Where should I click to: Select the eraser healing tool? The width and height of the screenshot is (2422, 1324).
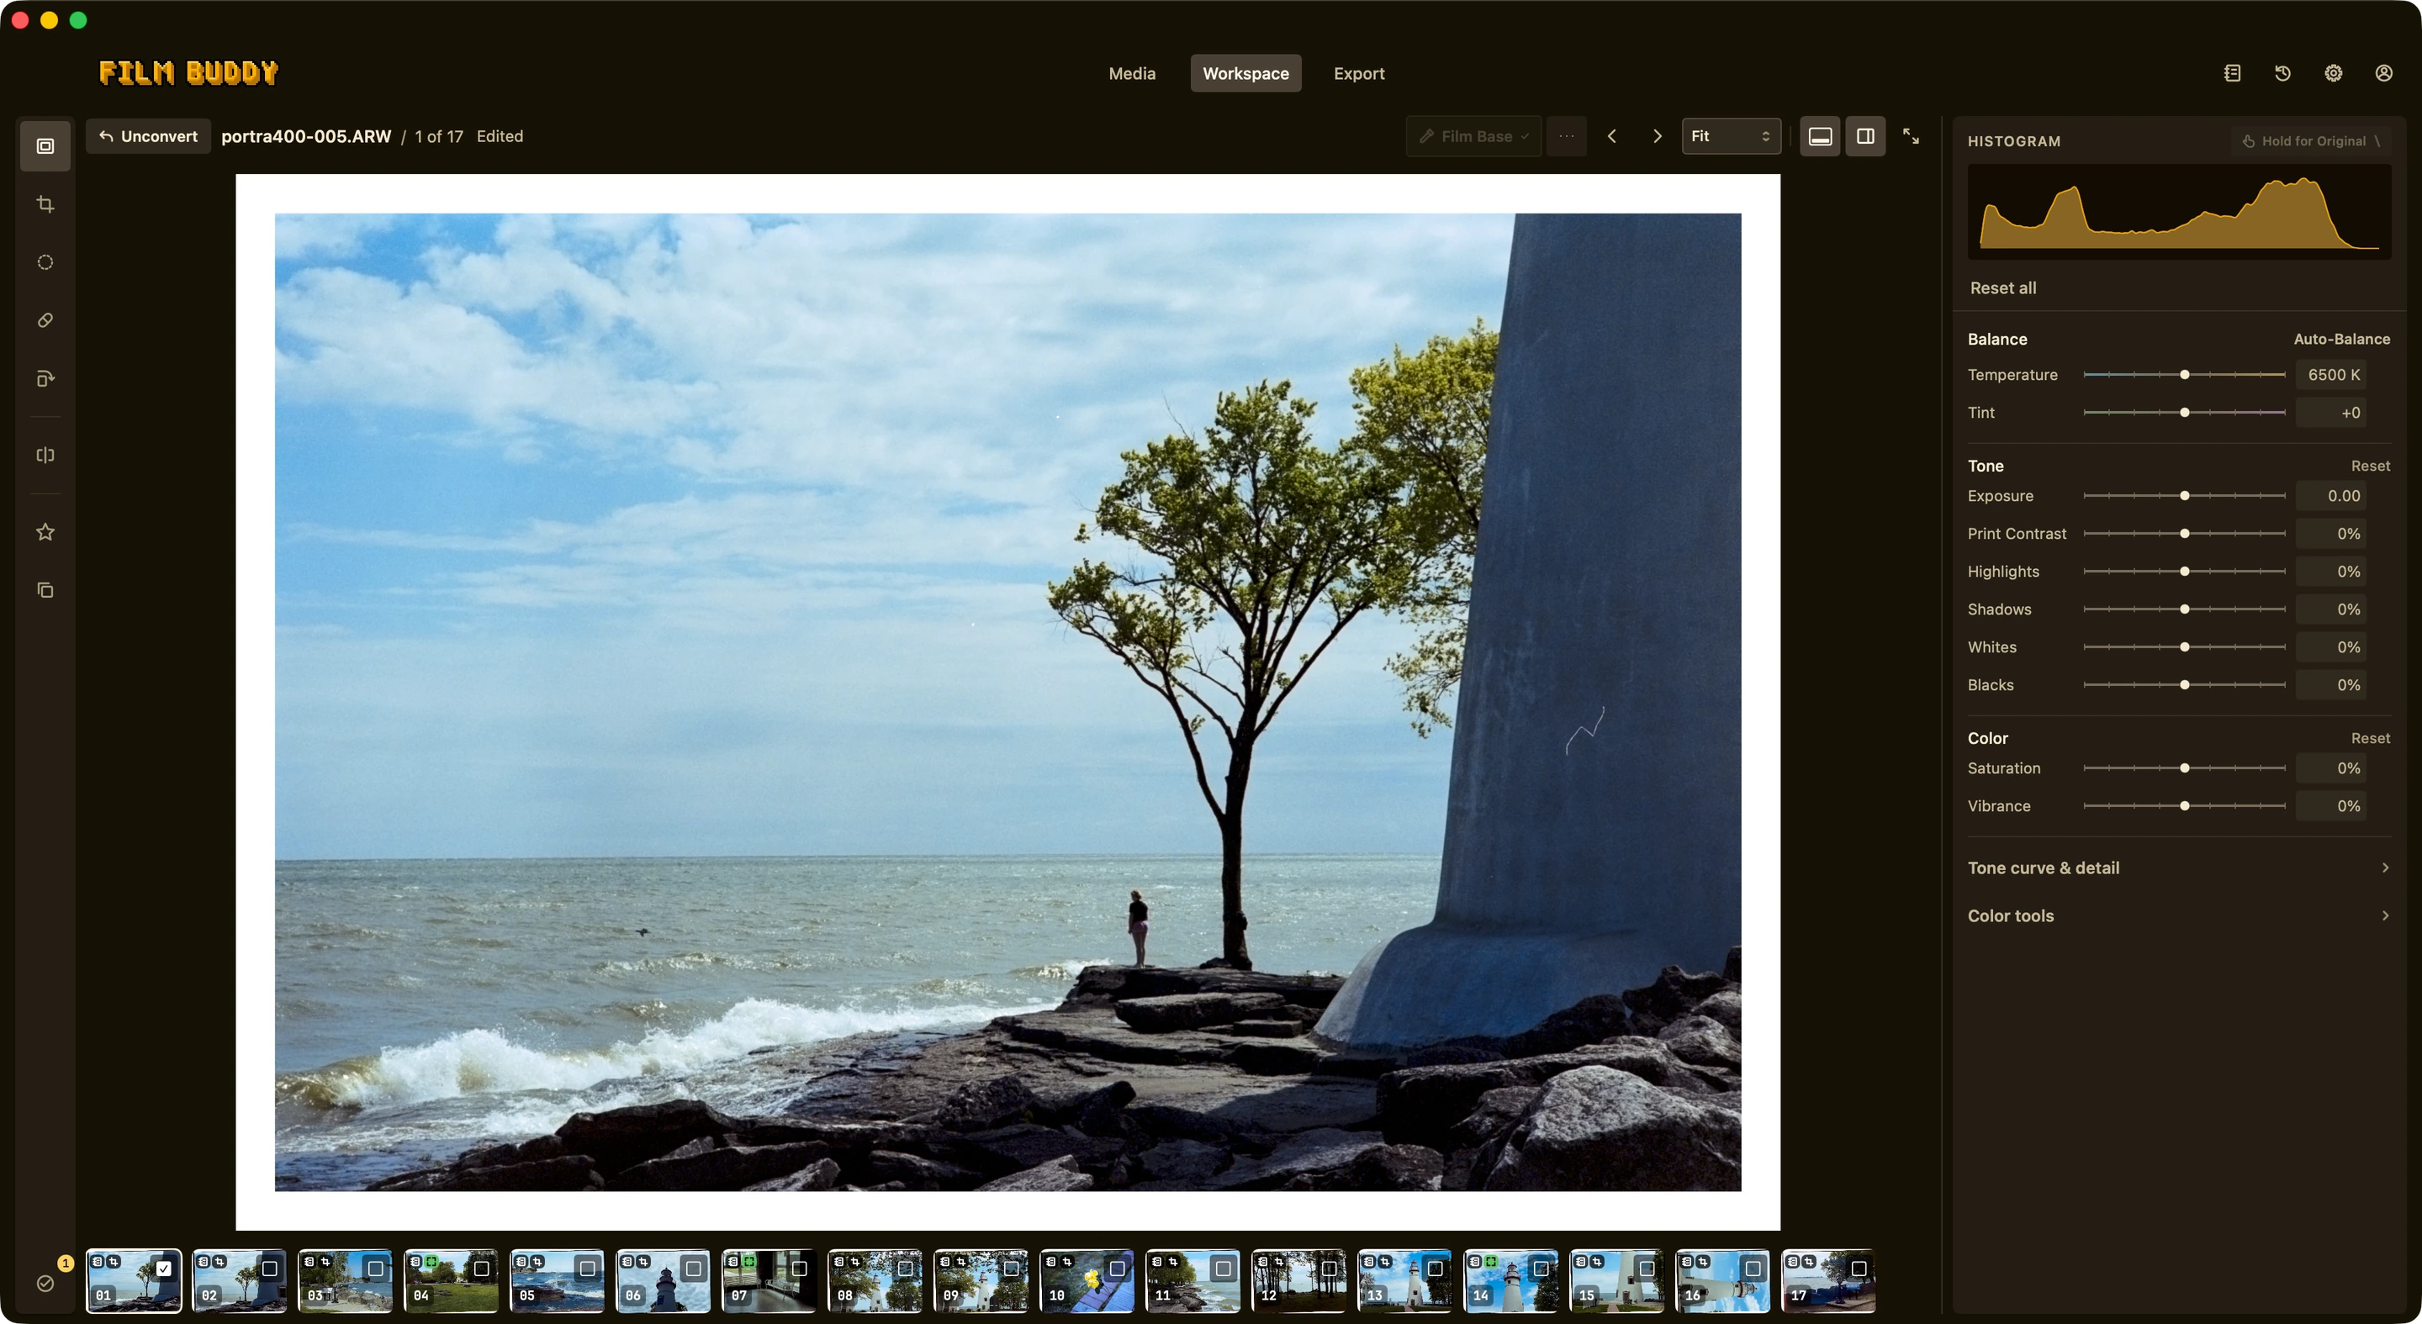coord(45,320)
